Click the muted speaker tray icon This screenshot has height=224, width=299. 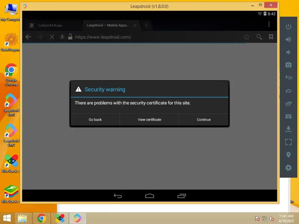pyautogui.click(x=271, y=218)
